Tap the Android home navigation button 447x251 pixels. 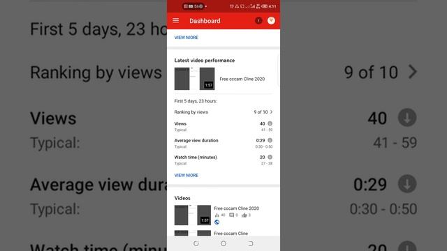point(223,243)
